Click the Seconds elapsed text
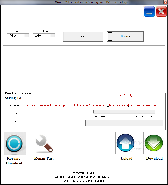 (141, 117)
